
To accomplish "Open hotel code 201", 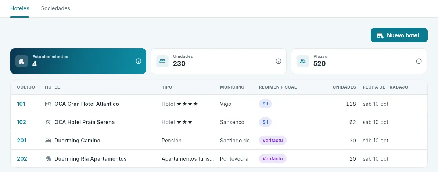I will (x=22, y=141).
